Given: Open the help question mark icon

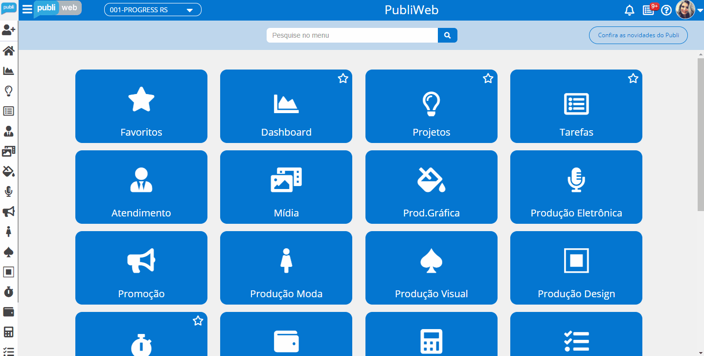Looking at the screenshot, I should tap(666, 10).
